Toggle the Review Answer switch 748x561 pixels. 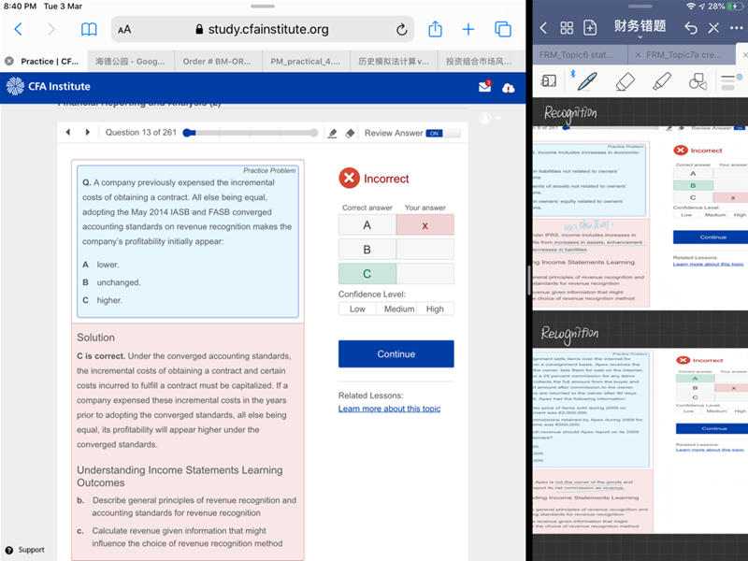[x=443, y=133]
